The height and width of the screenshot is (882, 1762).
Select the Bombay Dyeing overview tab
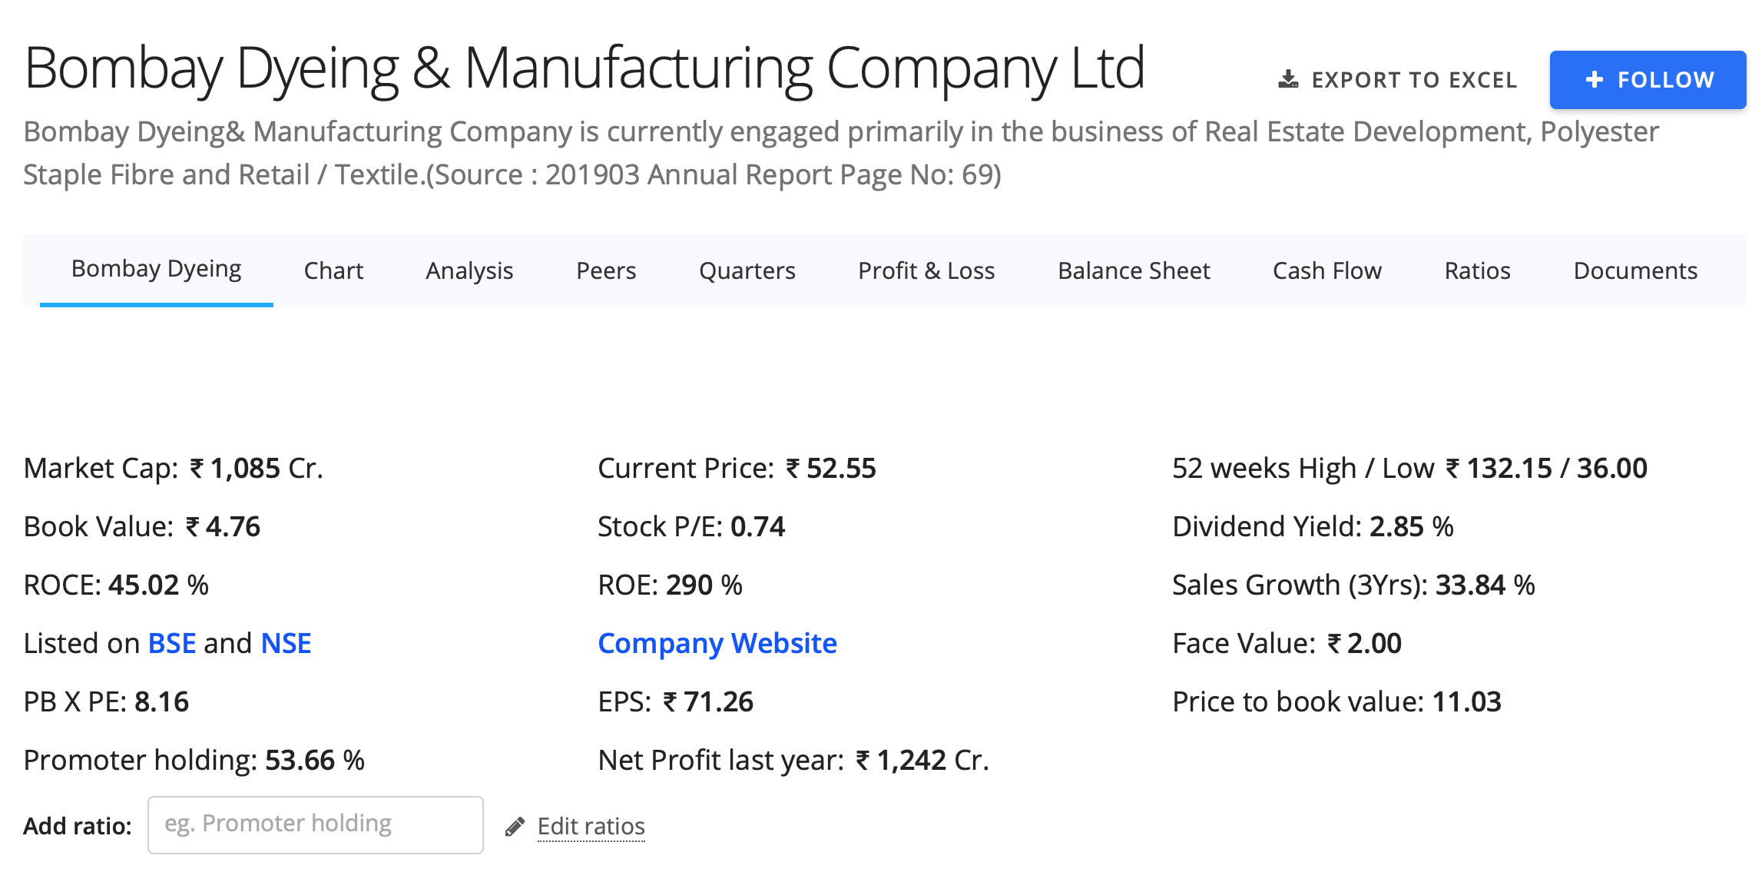pyautogui.click(x=156, y=269)
